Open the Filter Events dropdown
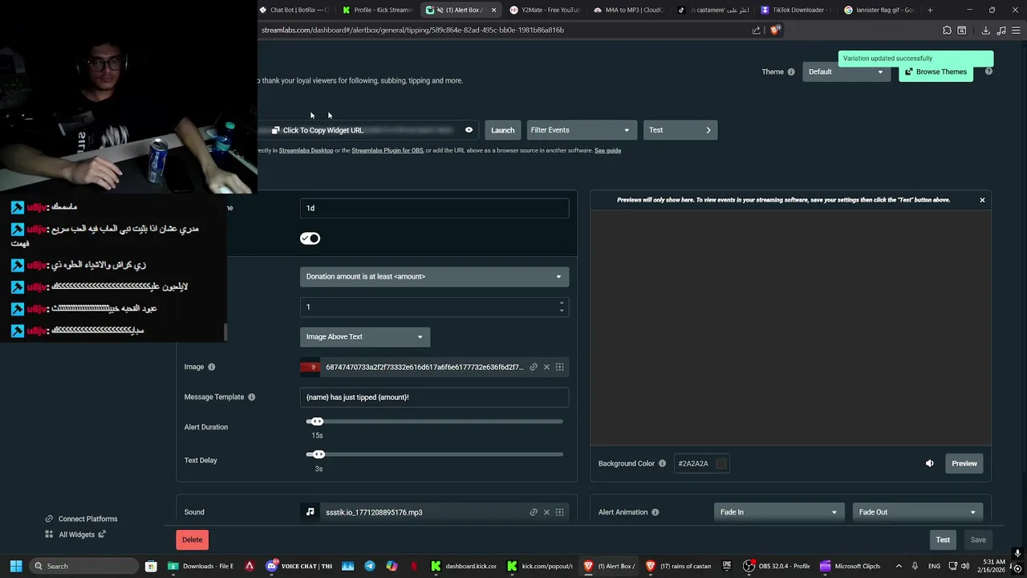This screenshot has height=578, width=1027. [581, 130]
